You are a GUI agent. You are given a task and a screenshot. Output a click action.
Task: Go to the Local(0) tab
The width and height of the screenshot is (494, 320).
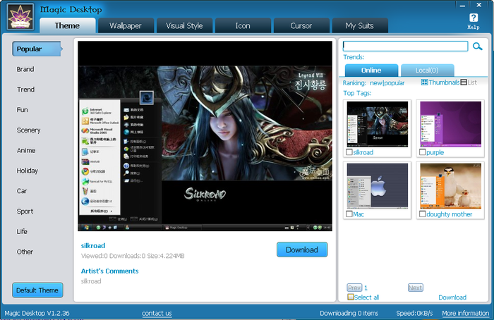click(427, 70)
